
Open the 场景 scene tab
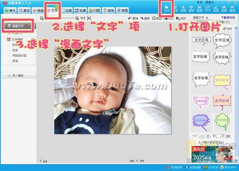pos(80,10)
